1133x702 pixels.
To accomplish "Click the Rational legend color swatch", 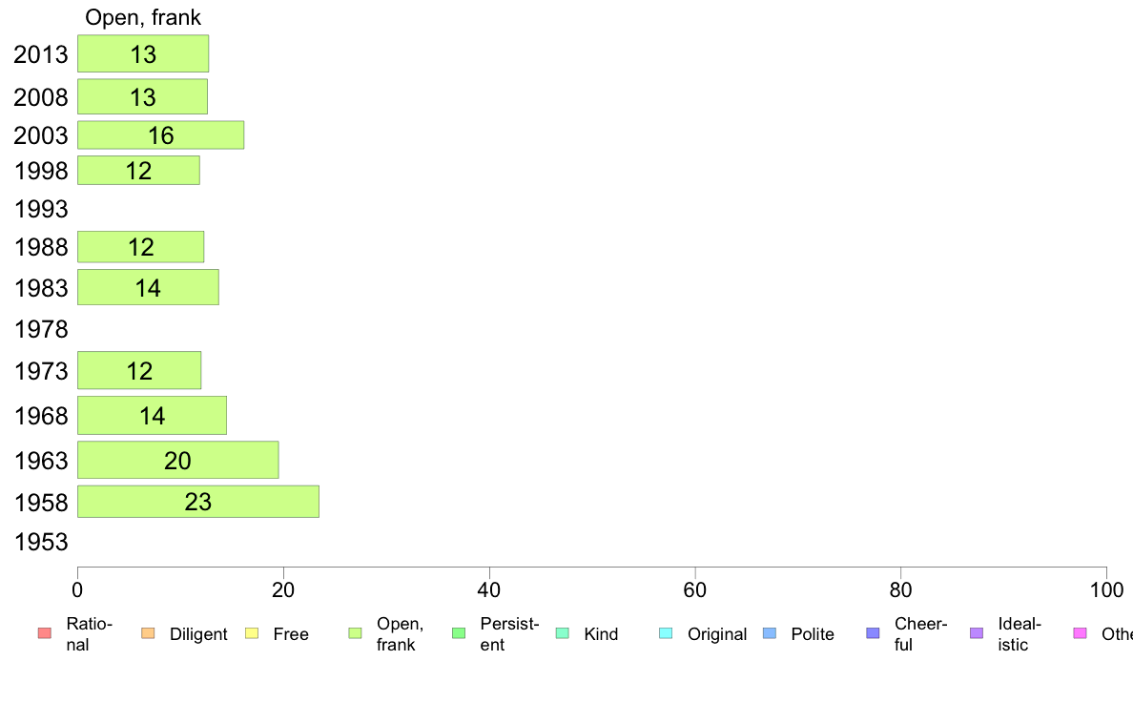I will (45, 633).
